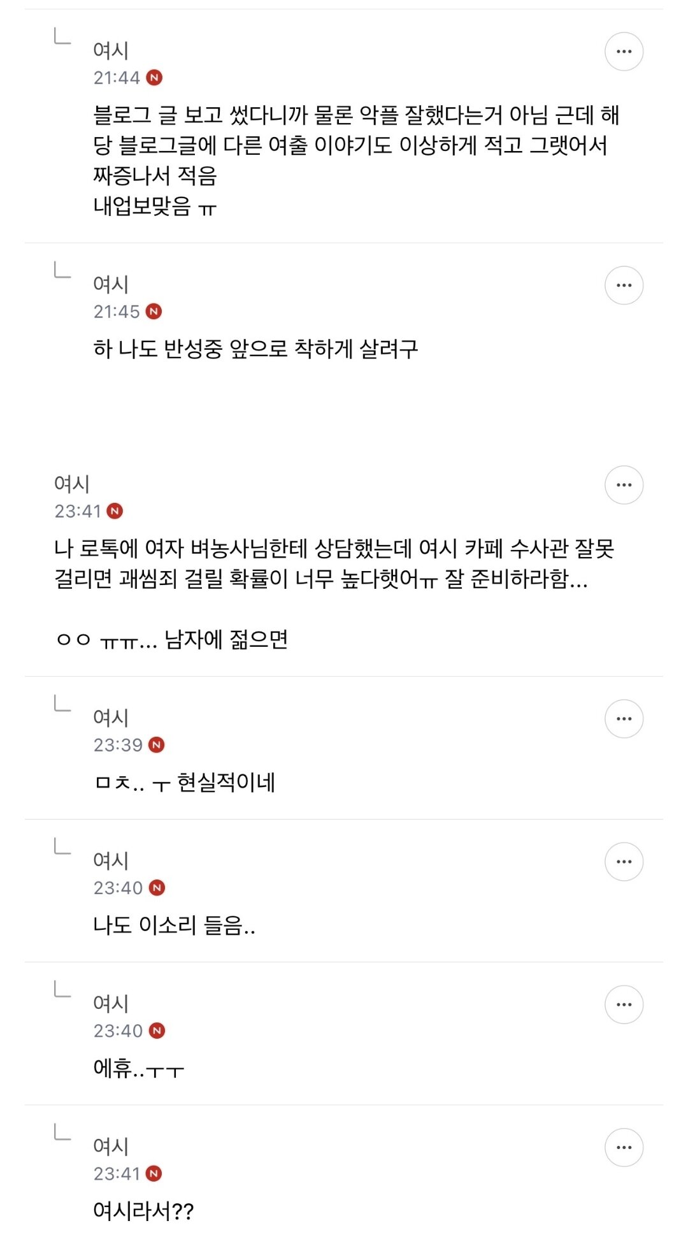Tap the 여시 nickname above 23:39
The image size is (688, 1237).
[111, 718]
